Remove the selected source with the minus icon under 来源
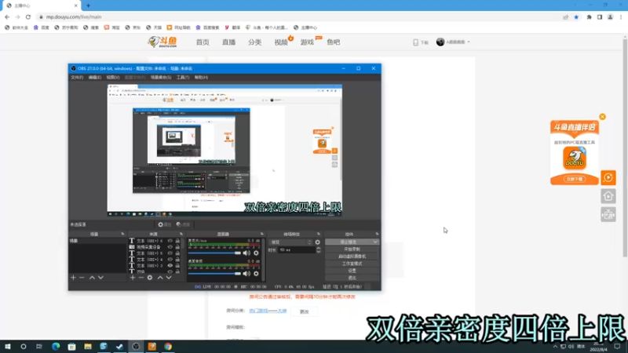Image resolution: width=628 pixels, height=353 pixels. click(x=141, y=278)
